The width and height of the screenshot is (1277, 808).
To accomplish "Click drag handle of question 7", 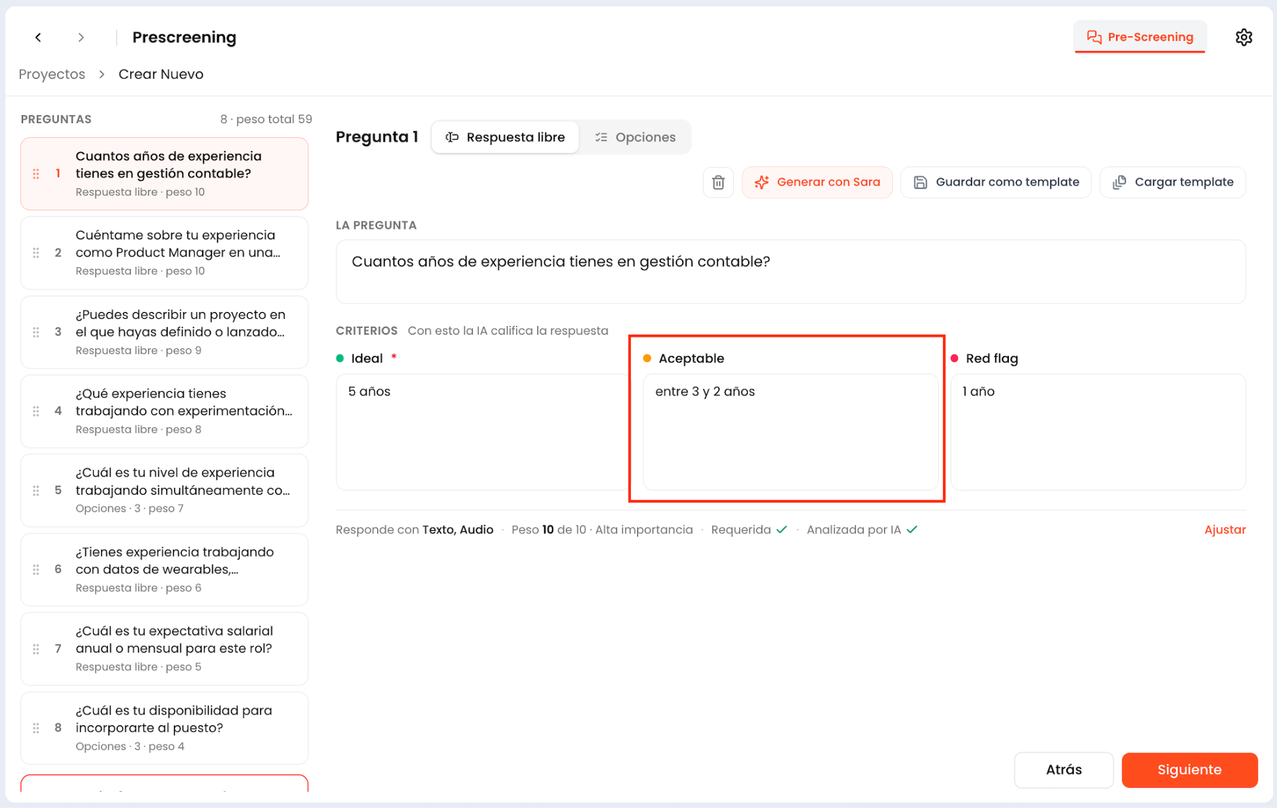I will tap(36, 649).
